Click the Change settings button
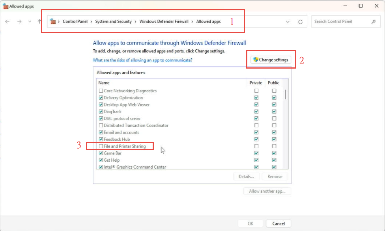This screenshot has width=385, height=231. [271, 60]
